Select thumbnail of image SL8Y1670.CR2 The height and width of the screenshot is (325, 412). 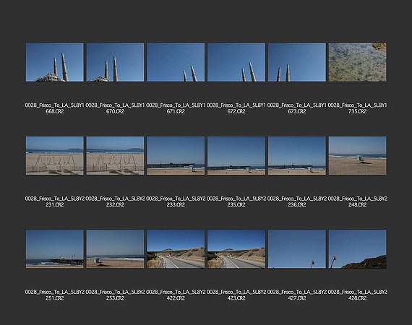(x=115, y=63)
